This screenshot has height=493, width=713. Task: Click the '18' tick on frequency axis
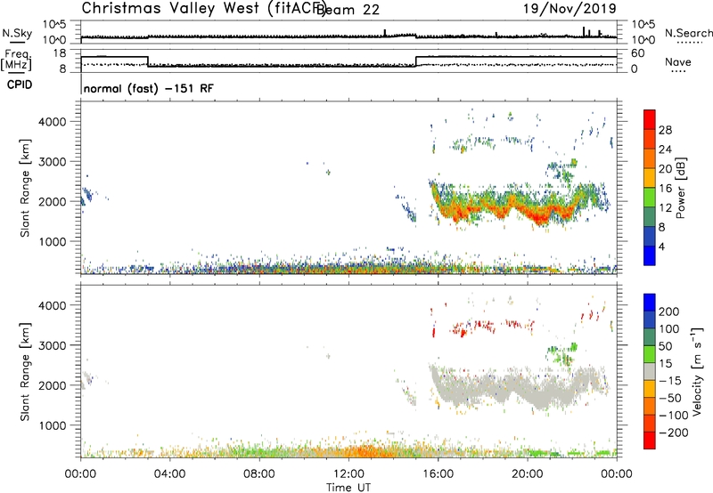tap(60, 53)
